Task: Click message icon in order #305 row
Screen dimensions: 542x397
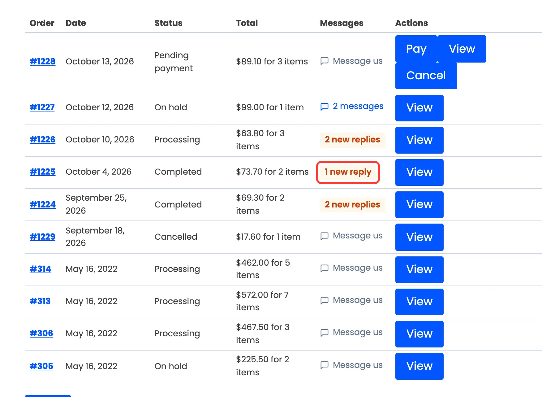Action: (x=324, y=365)
